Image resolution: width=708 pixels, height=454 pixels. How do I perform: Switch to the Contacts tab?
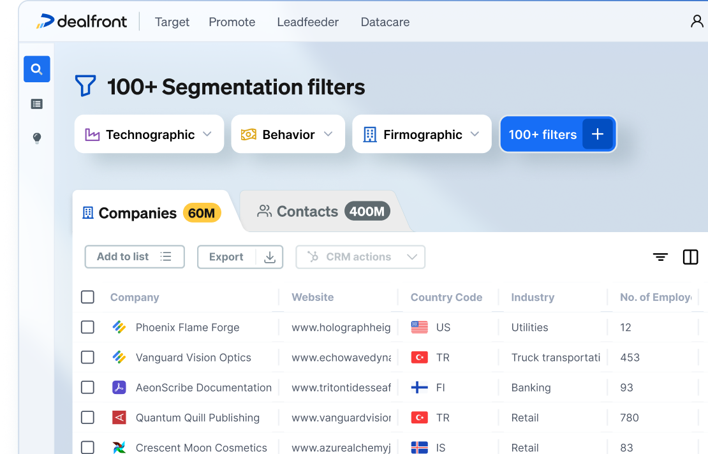324,211
